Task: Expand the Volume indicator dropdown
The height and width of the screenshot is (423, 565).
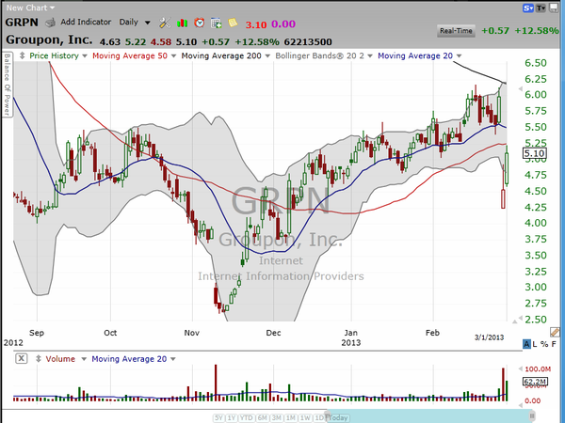Action: (x=84, y=359)
